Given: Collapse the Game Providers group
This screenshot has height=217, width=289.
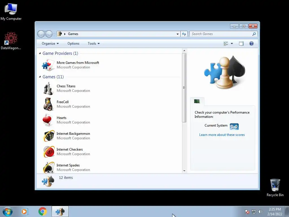Looking at the screenshot, I should coord(40,53).
